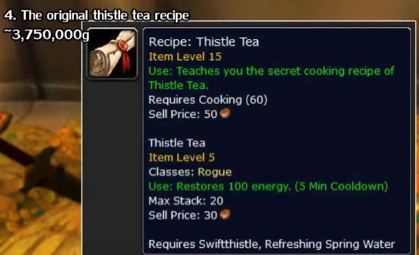Viewport: 419px width, 255px height.
Task: Click "Use: Restores 100 energy" text
Action: pyautogui.click(x=219, y=187)
